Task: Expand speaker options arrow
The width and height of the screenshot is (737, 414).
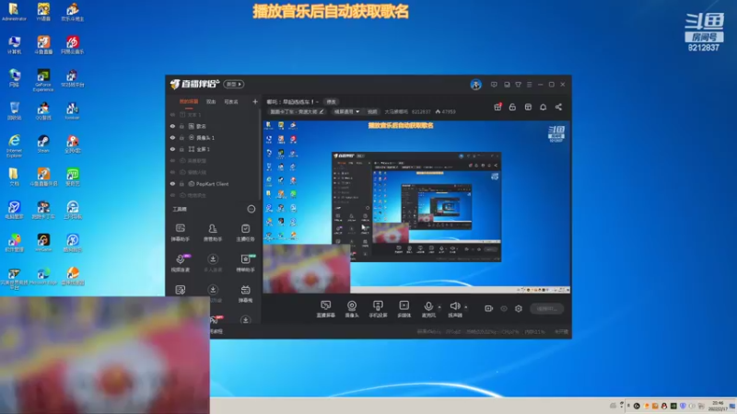Action: coord(466,307)
